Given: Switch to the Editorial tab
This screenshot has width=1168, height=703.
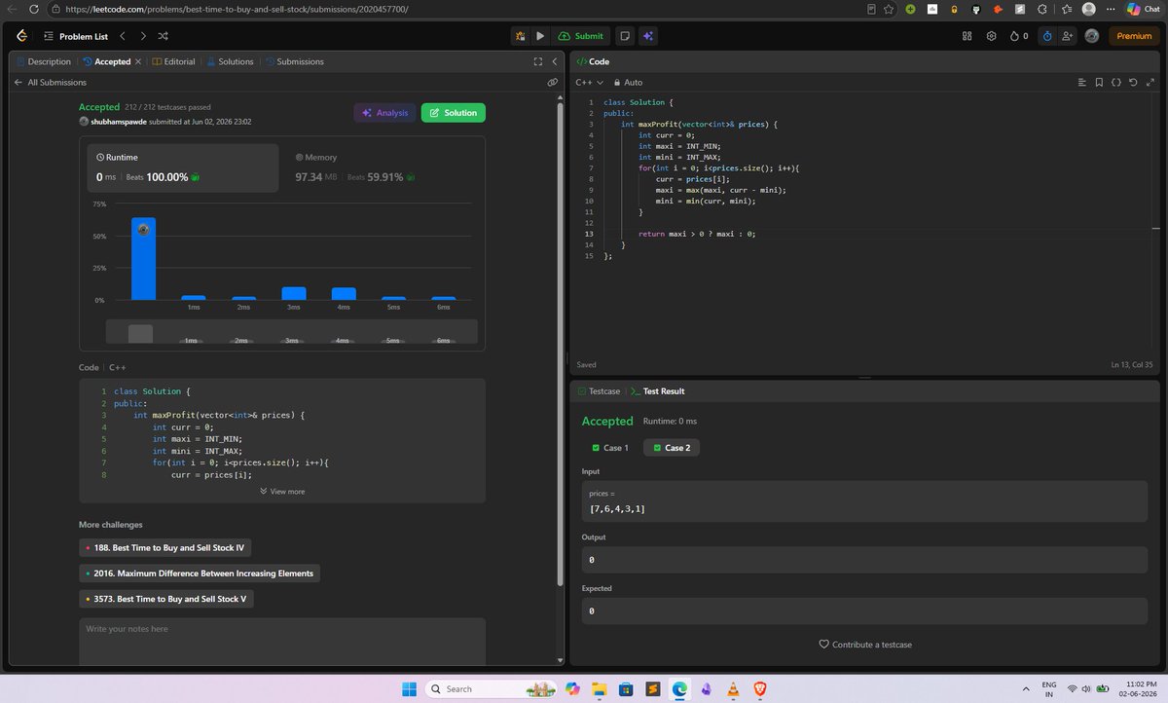Looking at the screenshot, I should [173, 61].
